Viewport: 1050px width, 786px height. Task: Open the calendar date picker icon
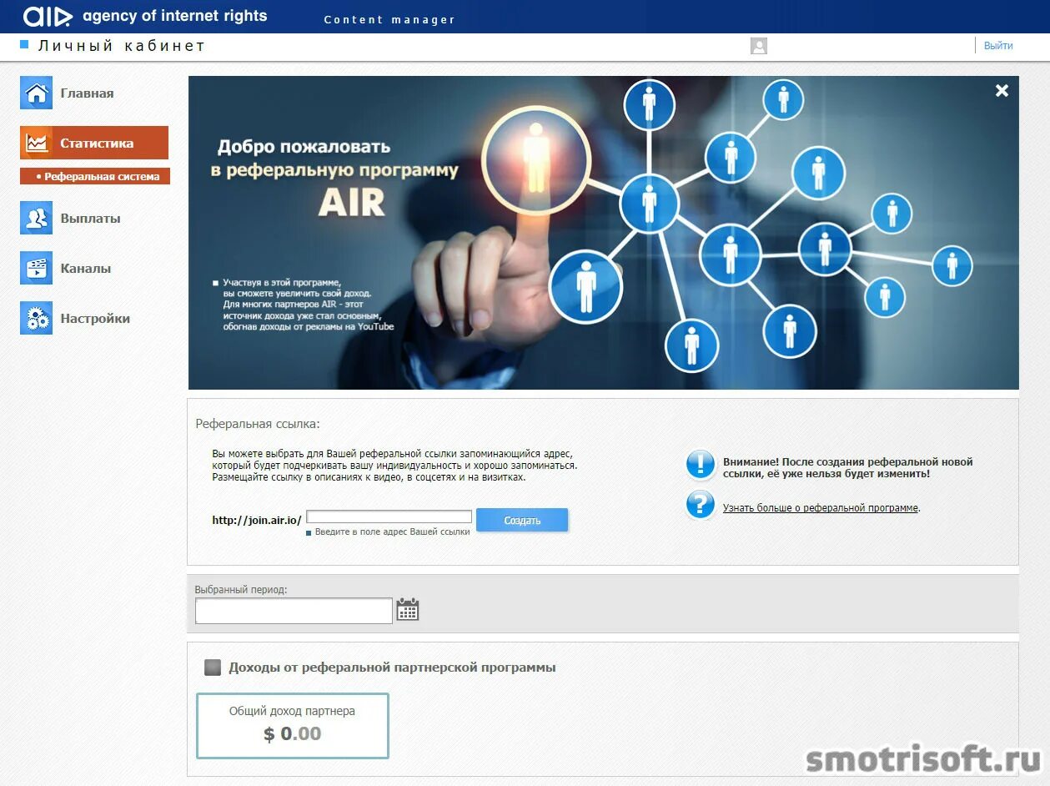(x=407, y=609)
